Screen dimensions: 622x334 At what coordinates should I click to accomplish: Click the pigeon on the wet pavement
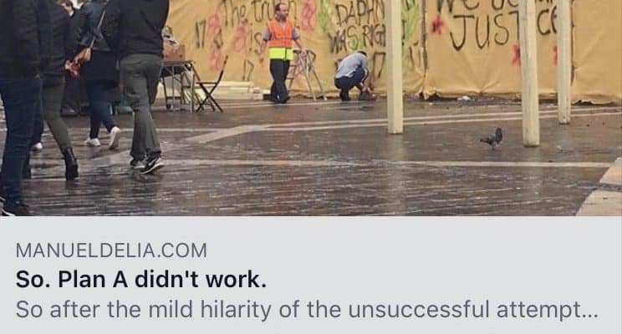tap(492, 138)
